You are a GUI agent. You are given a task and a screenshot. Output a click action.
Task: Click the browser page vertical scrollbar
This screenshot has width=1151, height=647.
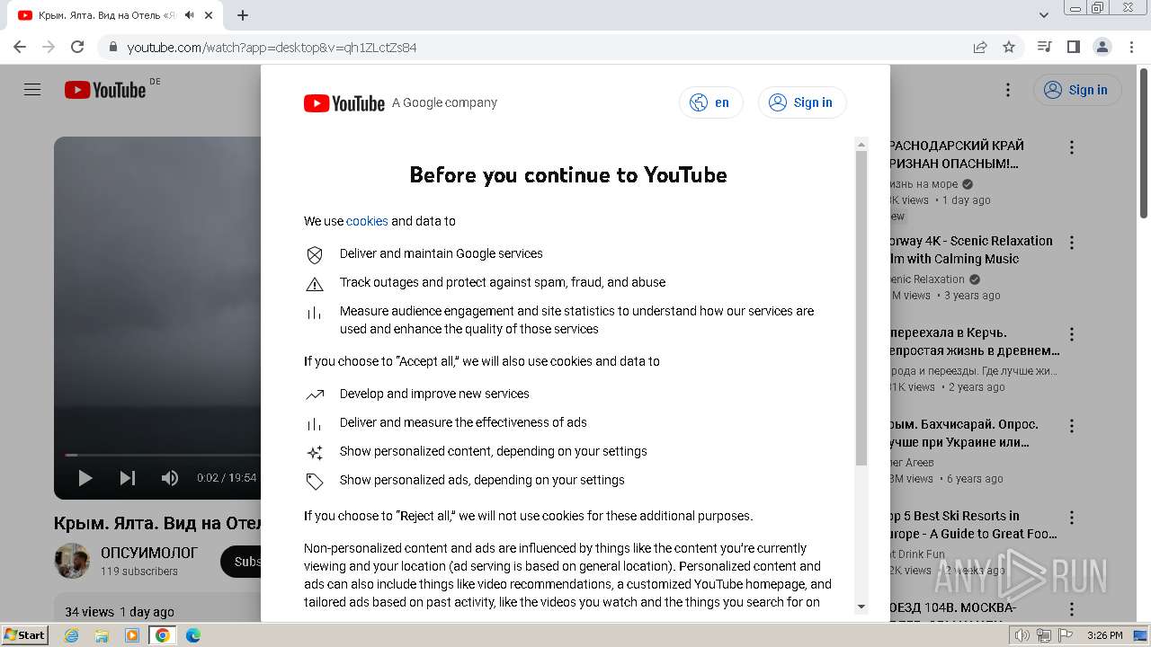[1144, 144]
